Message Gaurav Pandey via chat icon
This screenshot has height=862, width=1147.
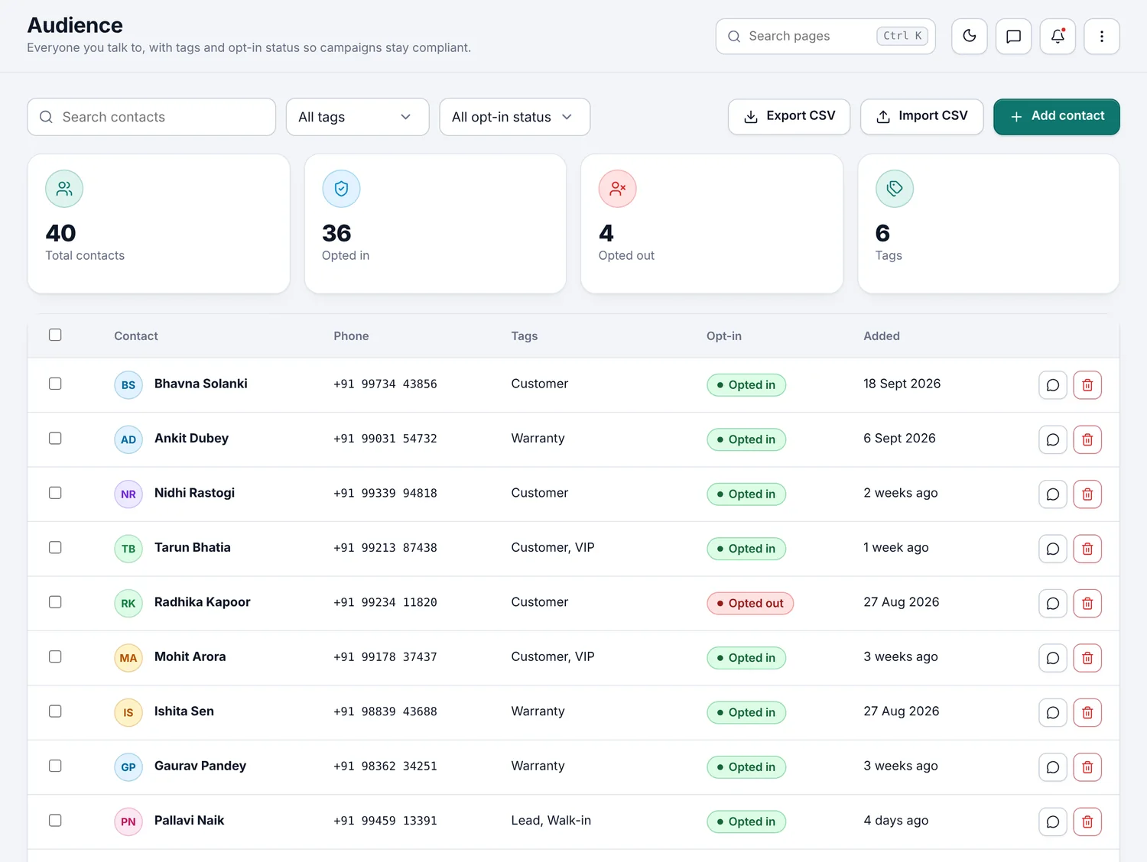pos(1053,767)
